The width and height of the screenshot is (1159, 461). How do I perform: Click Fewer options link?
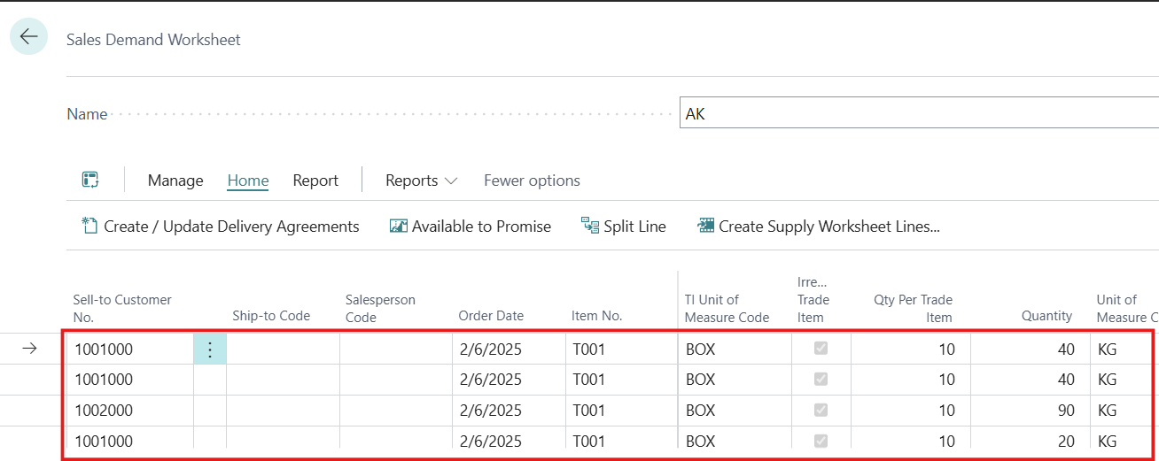pyautogui.click(x=532, y=181)
